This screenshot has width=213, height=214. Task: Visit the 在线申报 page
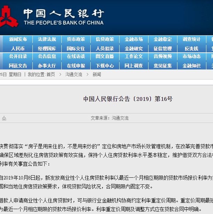(76, 66)
